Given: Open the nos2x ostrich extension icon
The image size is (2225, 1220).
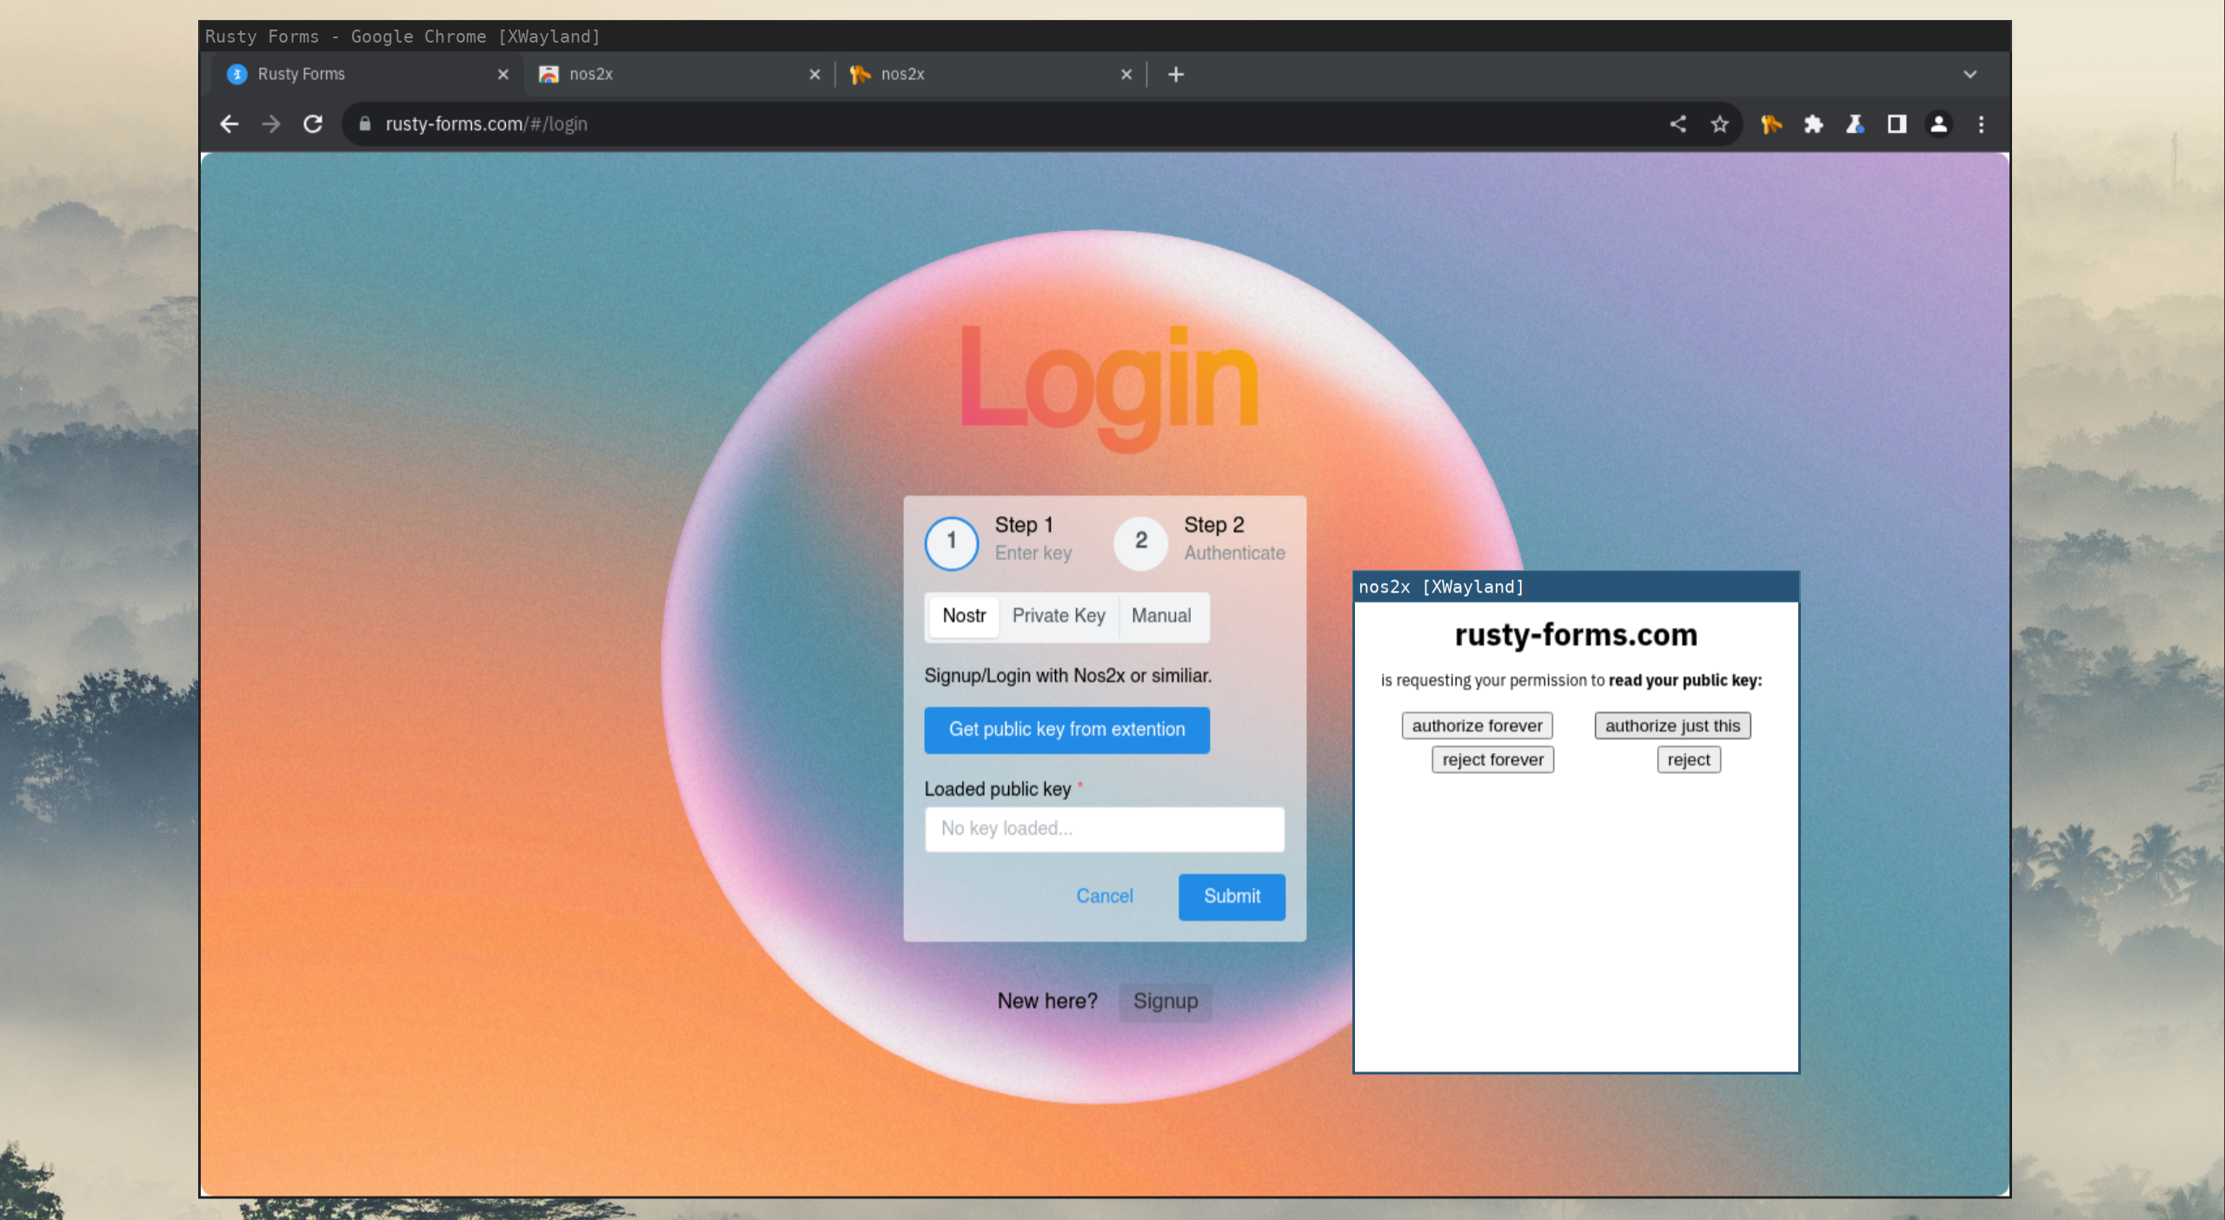Looking at the screenshot, I should tap(1771, 124).
